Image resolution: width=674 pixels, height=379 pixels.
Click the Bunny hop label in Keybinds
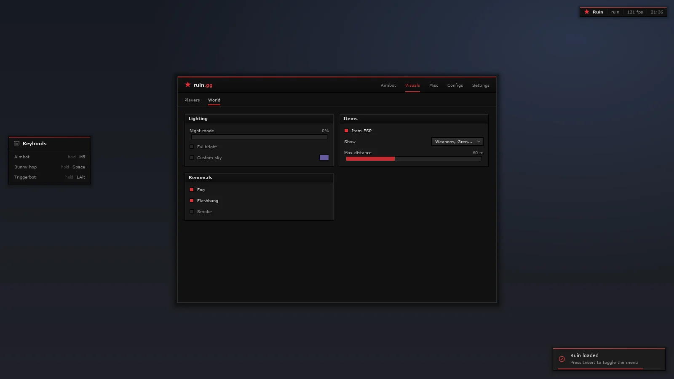pos(25,167)
